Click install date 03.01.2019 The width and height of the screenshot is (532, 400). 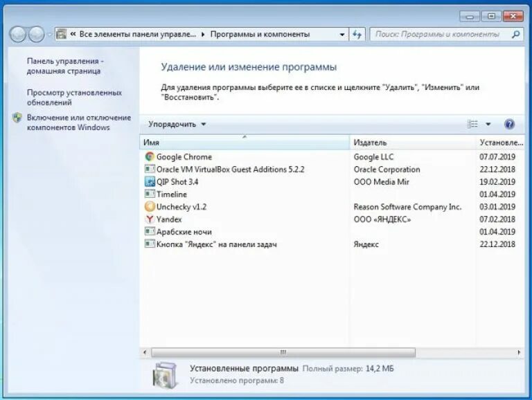(497, 207)
